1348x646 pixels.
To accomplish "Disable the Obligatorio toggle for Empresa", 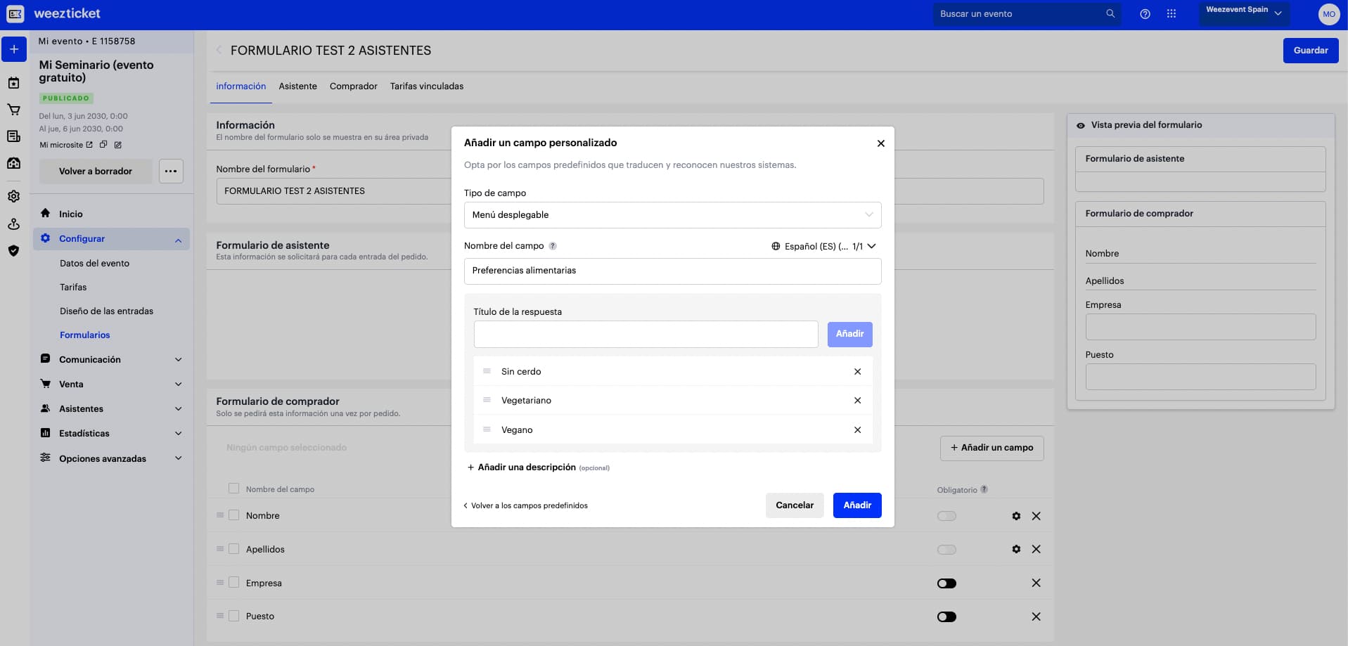I will 946,583.
